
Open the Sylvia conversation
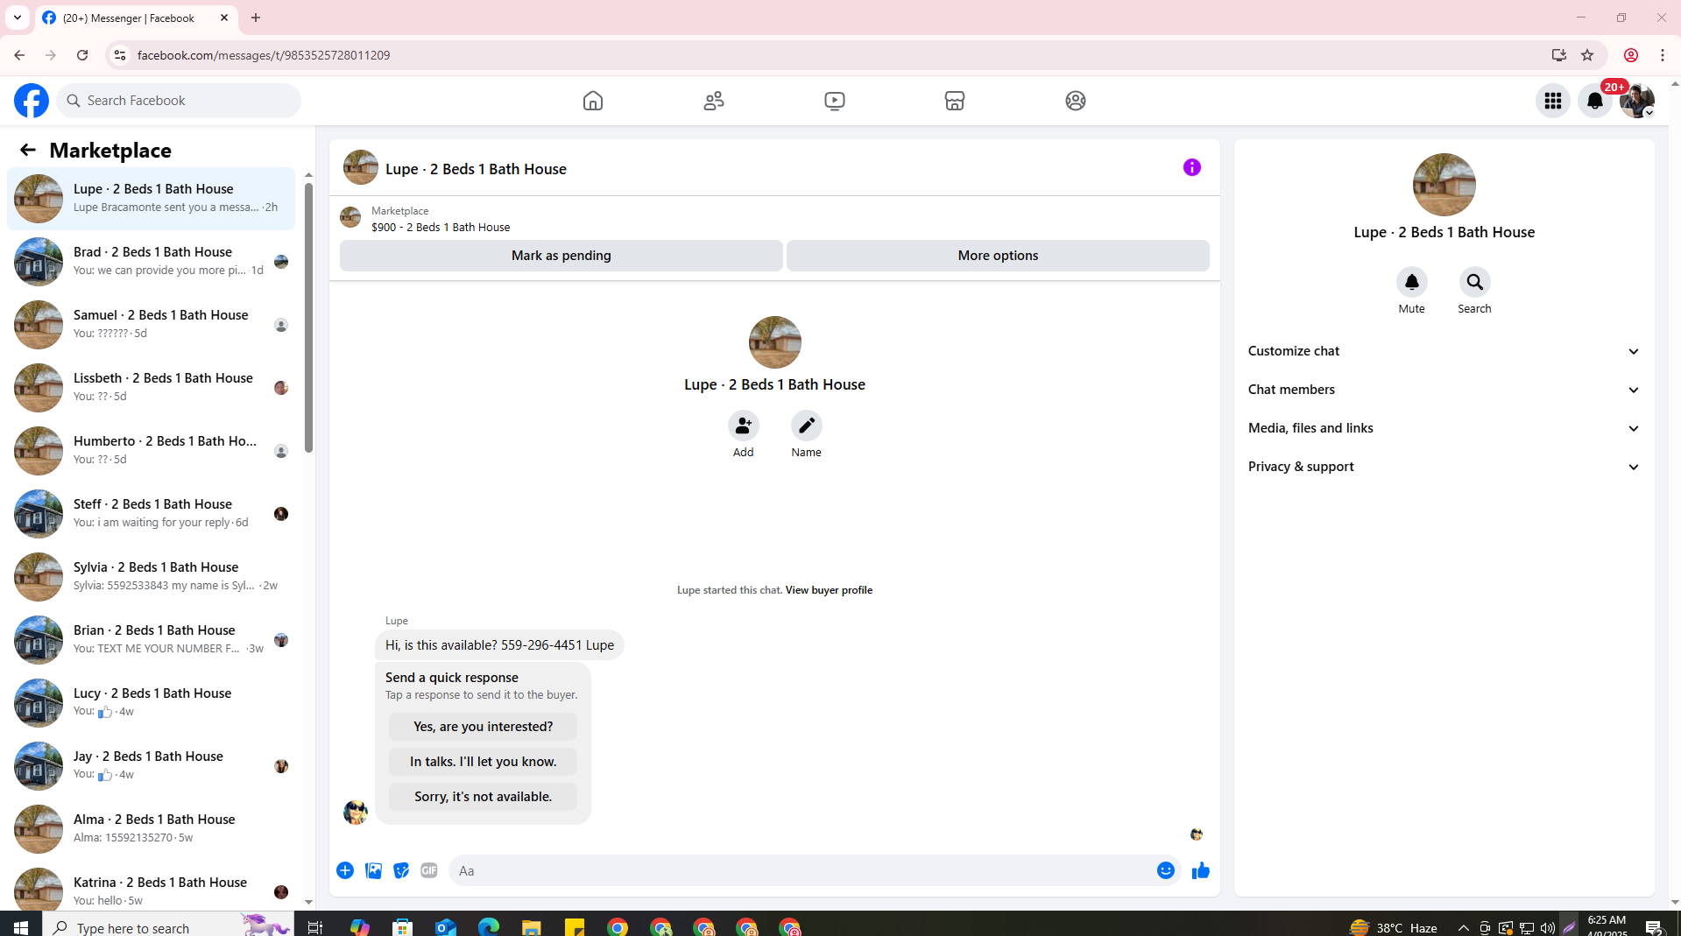pyautogui.click(x=151, y=577)
